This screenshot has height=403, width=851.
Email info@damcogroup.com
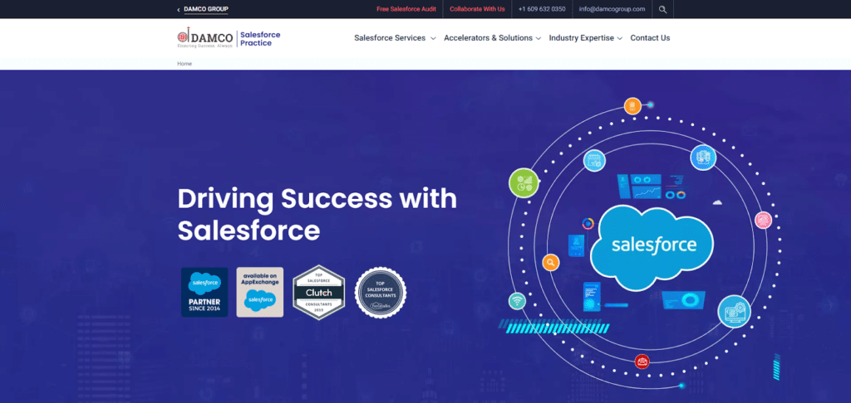click(x=612, y=9)
